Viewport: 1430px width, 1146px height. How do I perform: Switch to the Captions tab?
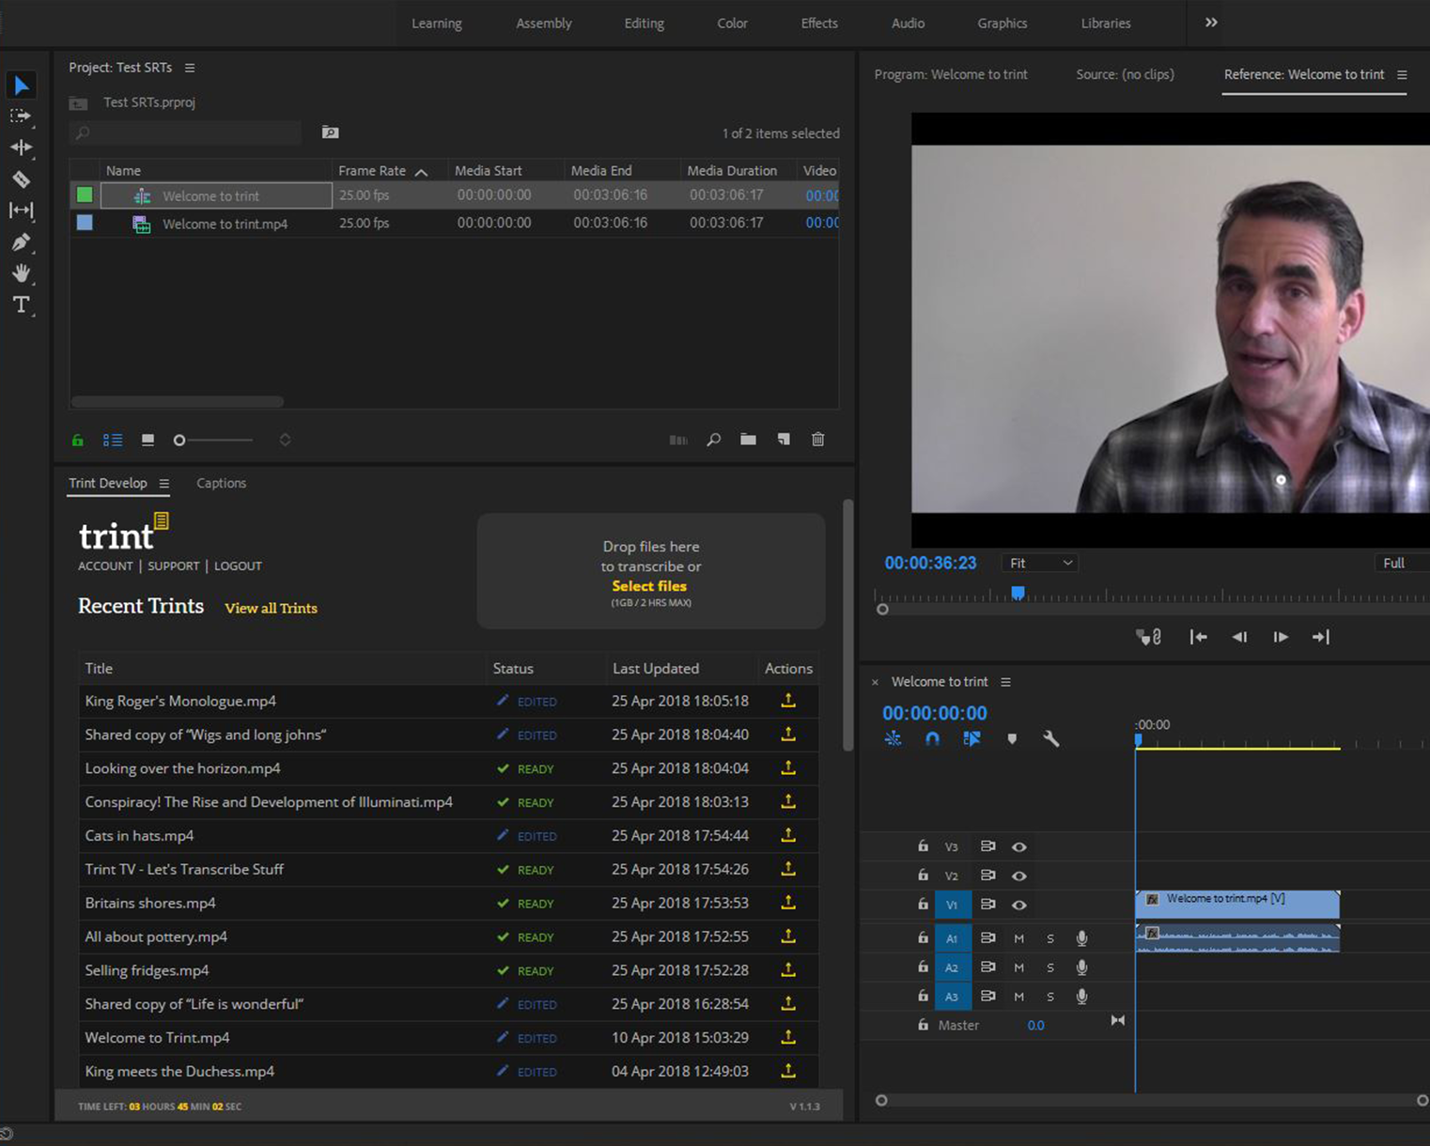coord(221,483)
